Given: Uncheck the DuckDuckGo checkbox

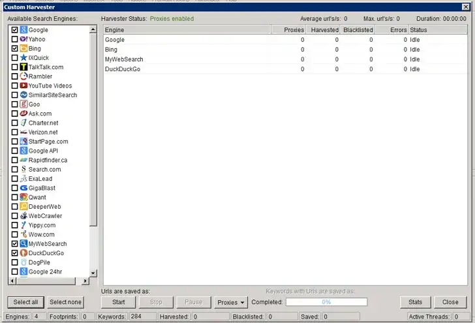Looking at the screenshot, I should pyautogui.click(x=14, y=253).
